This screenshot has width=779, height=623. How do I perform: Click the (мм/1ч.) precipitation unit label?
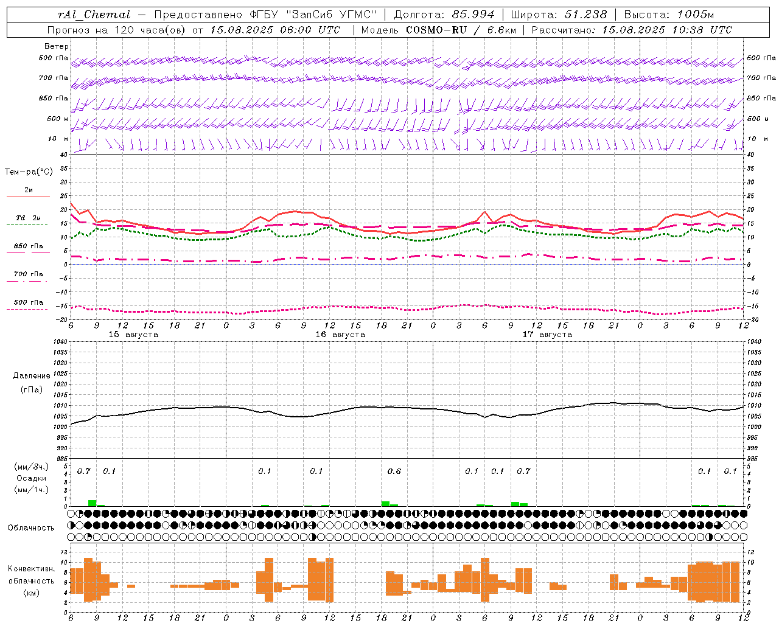32,490
